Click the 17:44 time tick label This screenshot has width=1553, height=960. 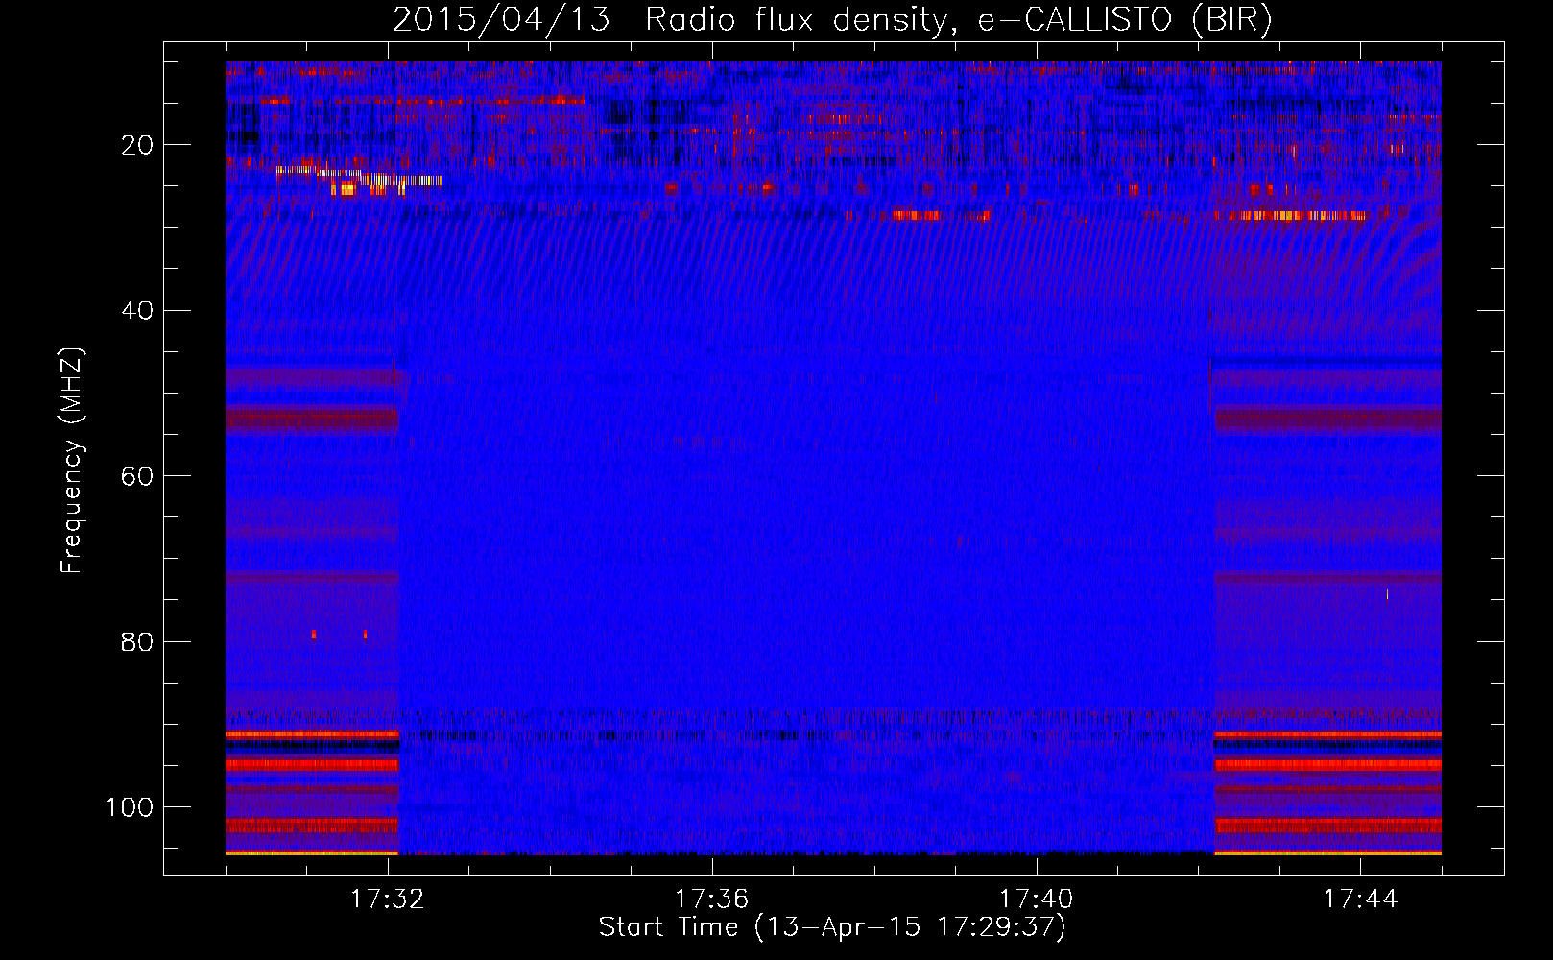[x=1360, y=900]
